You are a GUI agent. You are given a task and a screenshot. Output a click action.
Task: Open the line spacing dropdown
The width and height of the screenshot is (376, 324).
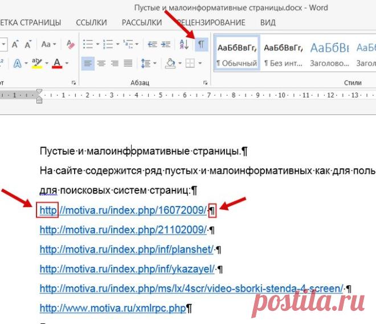[x=149, y=64]
